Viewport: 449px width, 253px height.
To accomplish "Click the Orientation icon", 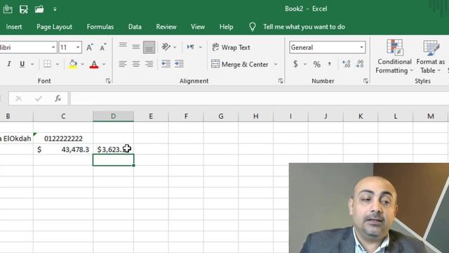I will coord(166,47).
